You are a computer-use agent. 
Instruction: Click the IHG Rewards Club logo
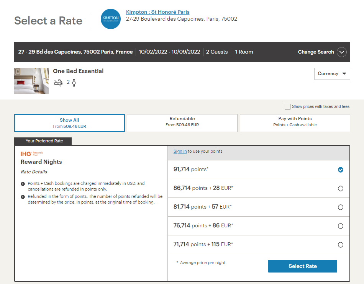click(32, 154)
